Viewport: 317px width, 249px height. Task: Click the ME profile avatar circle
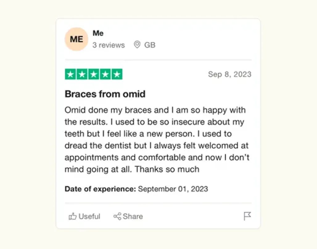pyautogui.click(x=76, y=39)
